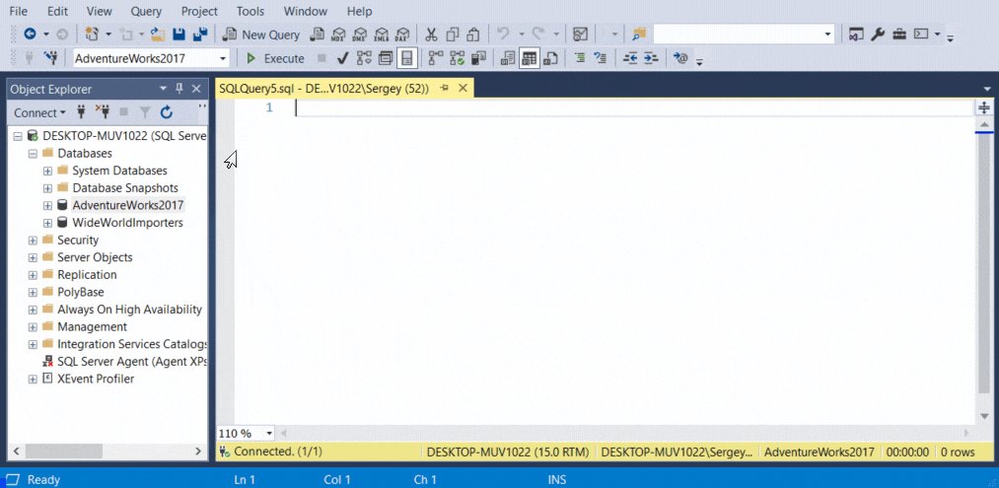Specify Values for Template Parameters icon
This screenshot has width=999, height=488.
[679, 58]
